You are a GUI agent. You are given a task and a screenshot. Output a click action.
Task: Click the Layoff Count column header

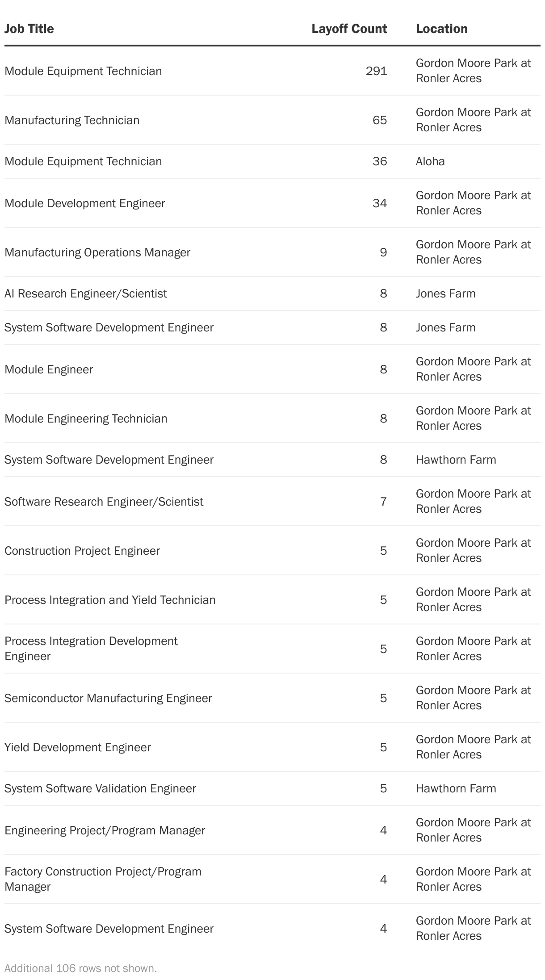tap(349, 29)
